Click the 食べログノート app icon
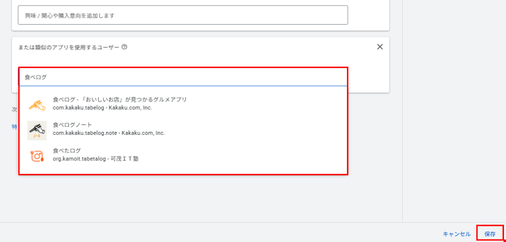Viewport: 506px width, 242px height. pyautogui.click(x=37, y=130)
